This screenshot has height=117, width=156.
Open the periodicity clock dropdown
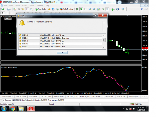pos(118,9)
